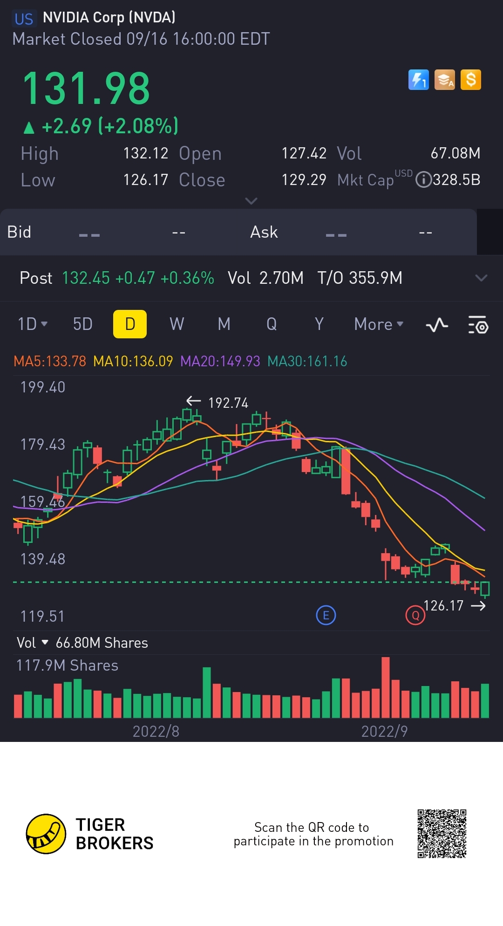
Task: Open the More timeframes dropdown
Action: (379, 324)
